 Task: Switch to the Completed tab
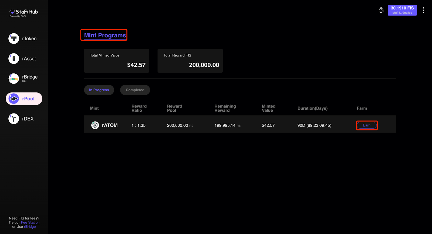click(135, 90)
